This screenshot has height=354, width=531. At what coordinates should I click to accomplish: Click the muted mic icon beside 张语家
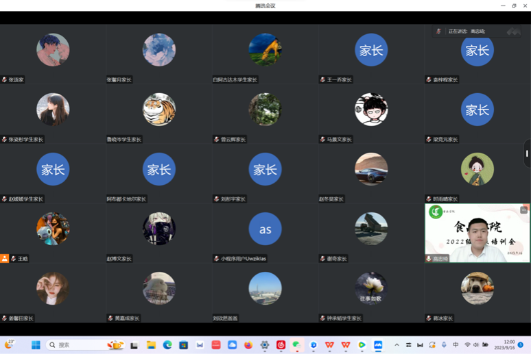click(4, 80)
